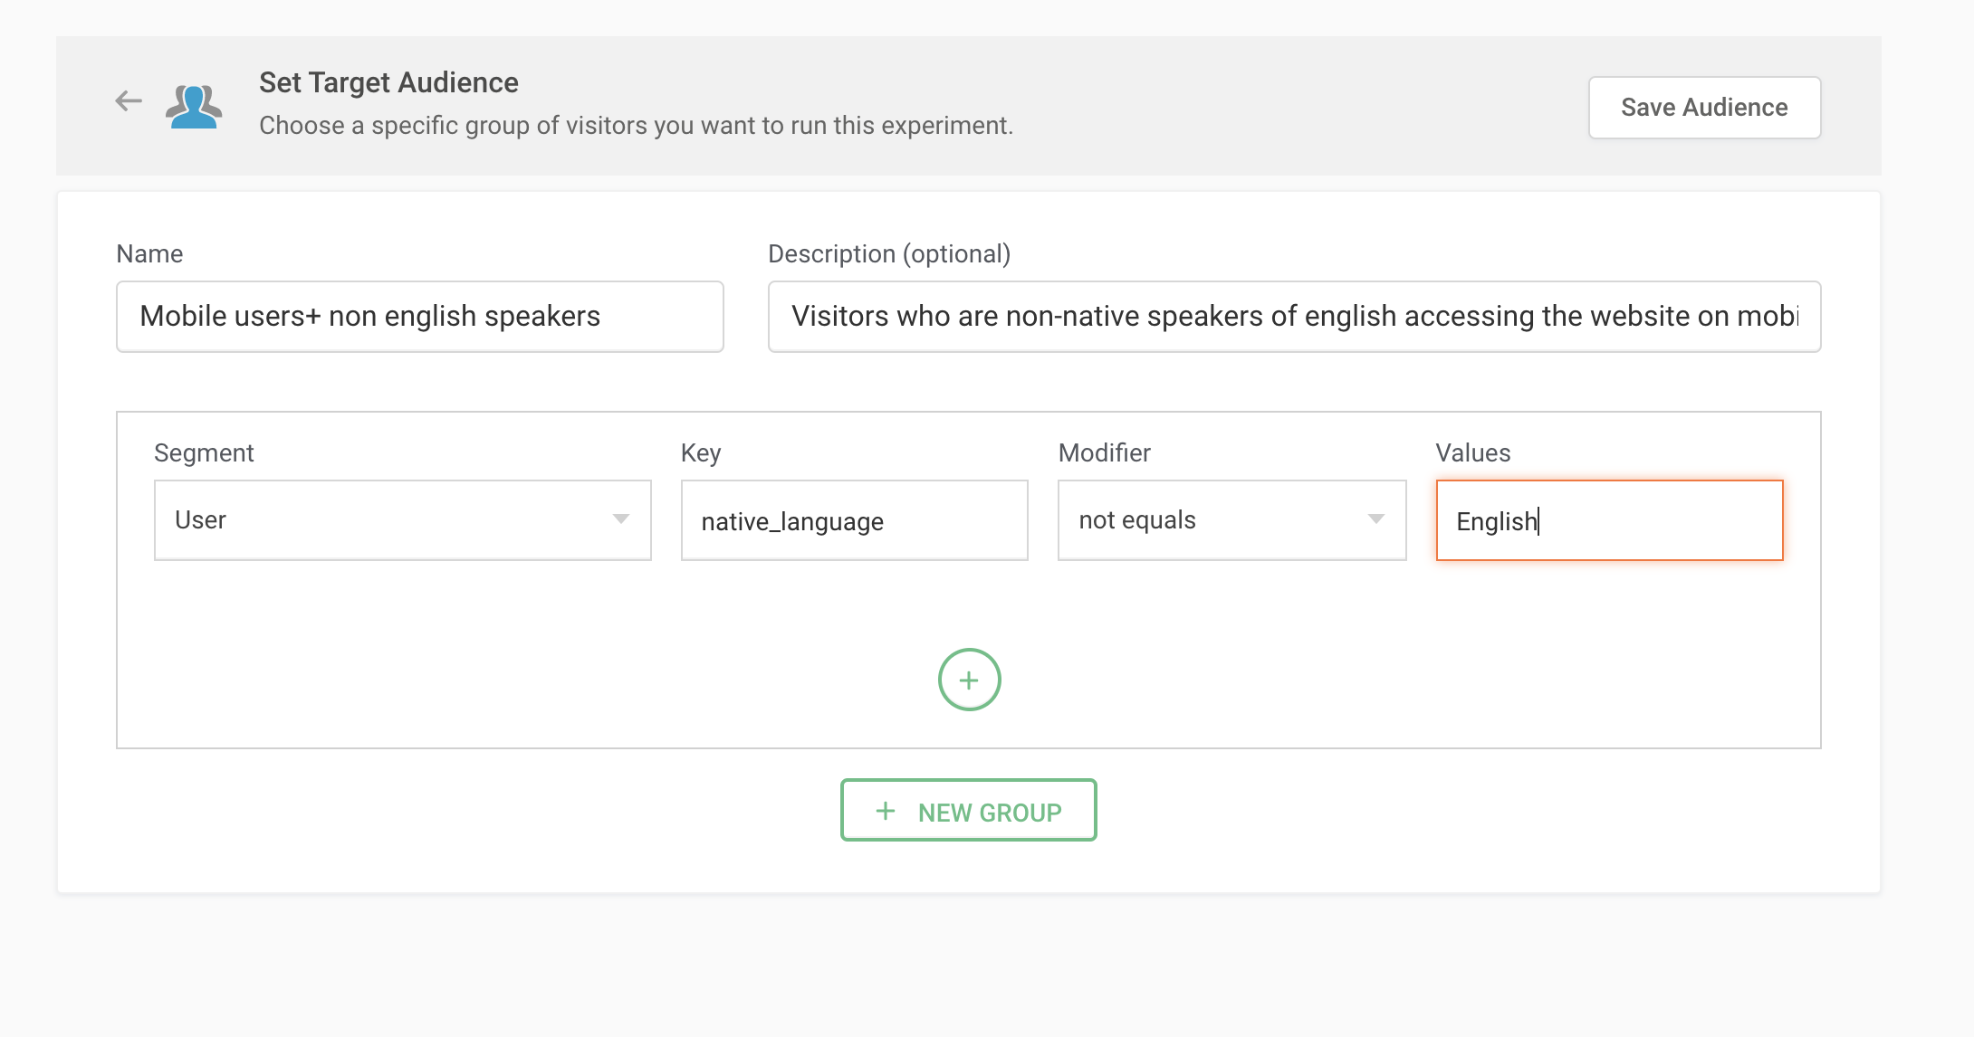Click the Modifier column label
This screenshot has width=1974, height=1037.
(x=1104, y=453)
